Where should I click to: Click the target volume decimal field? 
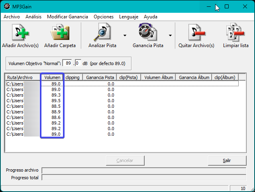78,63
